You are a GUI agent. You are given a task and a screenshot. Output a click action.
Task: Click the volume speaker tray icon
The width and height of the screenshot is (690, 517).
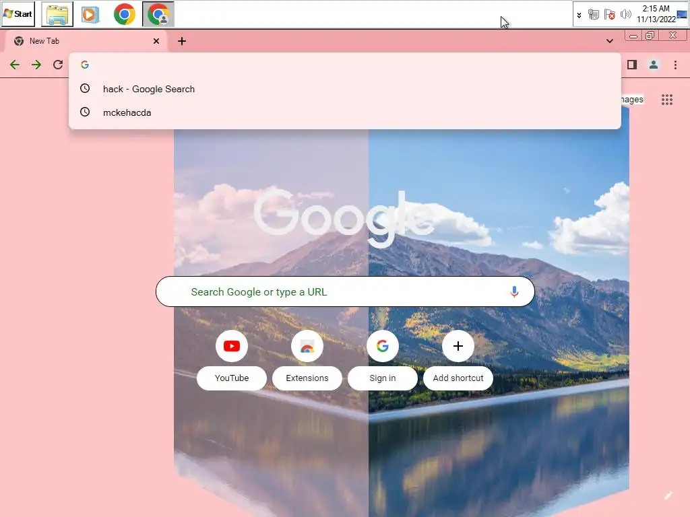tap(625, 15)
